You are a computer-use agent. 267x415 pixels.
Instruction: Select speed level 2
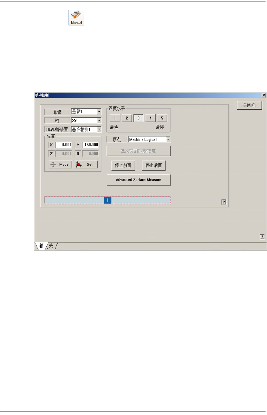coord(127,118)
